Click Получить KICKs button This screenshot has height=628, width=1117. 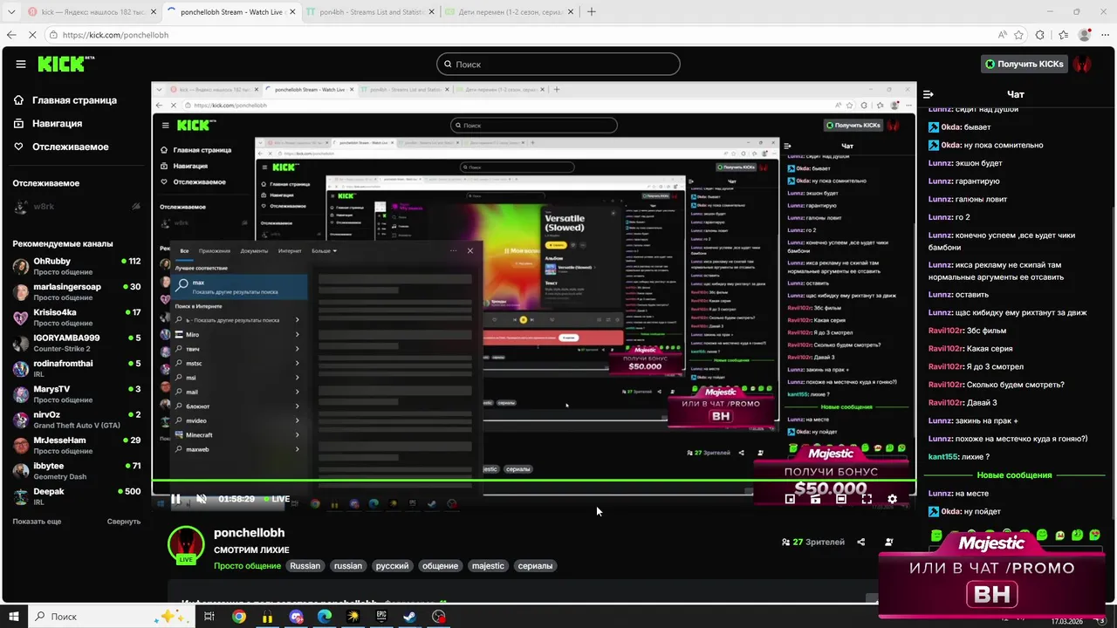pos(1024,64)
